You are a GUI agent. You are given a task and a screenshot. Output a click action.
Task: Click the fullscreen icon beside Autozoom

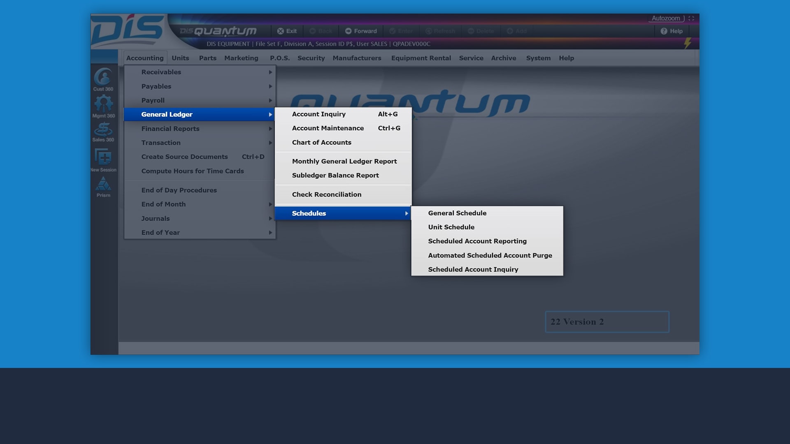point(691,18)
